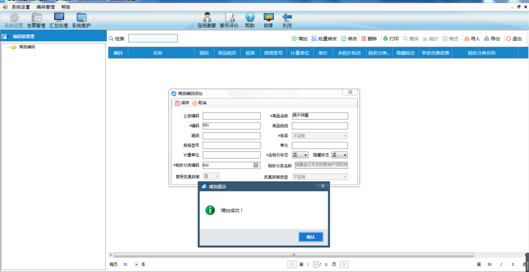Viewport: 529px width, 272px height.
Task: Open the 编码管理 menu
Action: [46, 7]
